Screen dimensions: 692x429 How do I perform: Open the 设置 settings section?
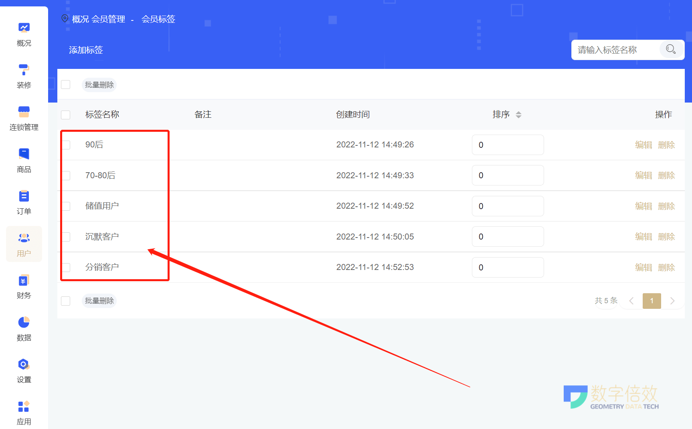click(24, 371)
